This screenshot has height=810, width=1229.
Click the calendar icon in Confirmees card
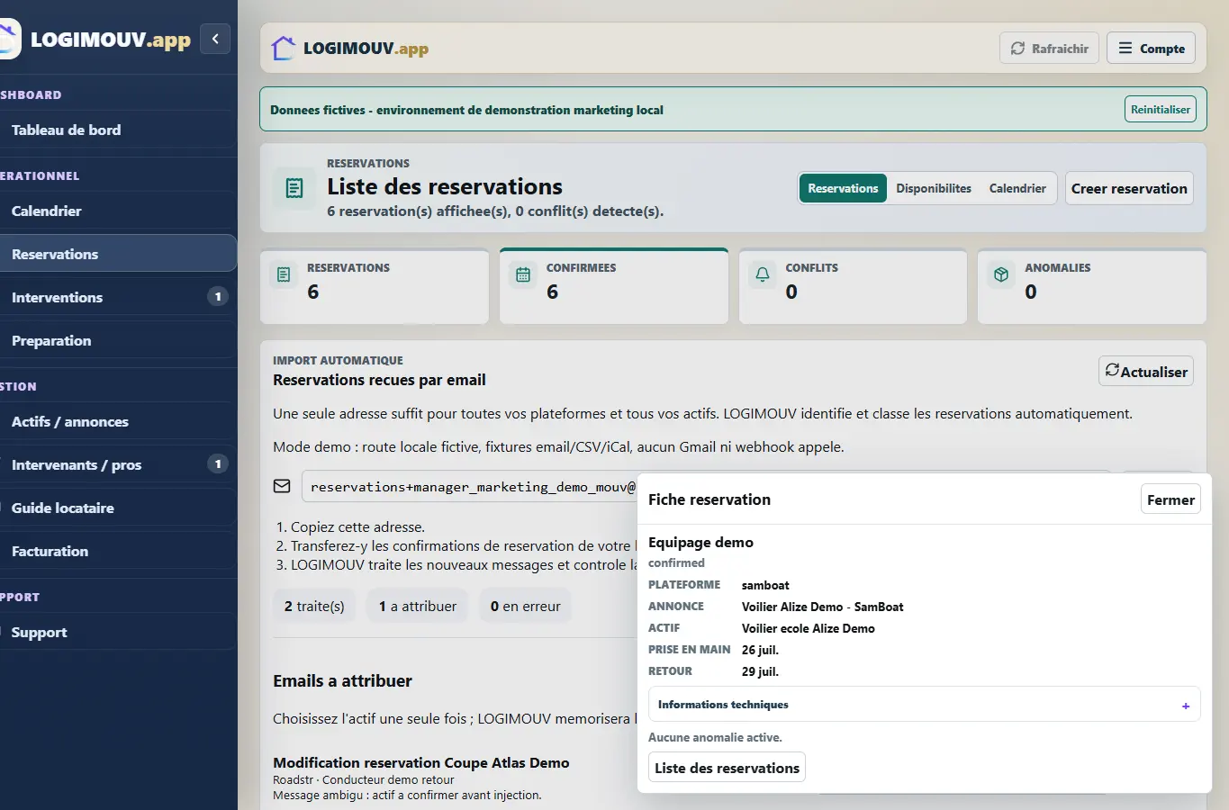[x=523, y=274]
